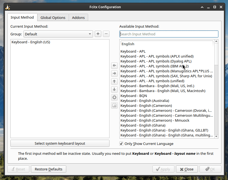
Task: Remove the current group using minus button
Action: 106,34
